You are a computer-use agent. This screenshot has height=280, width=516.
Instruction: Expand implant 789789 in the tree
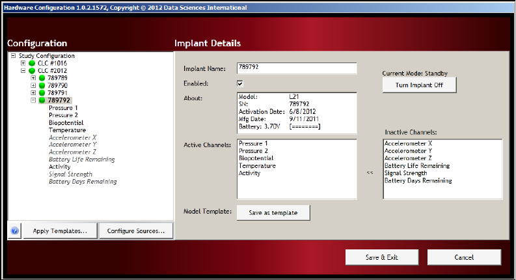click(33, 78)
